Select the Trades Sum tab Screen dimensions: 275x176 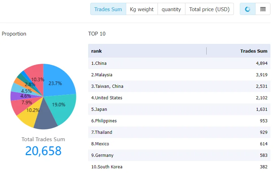click(x=108, y=9)
